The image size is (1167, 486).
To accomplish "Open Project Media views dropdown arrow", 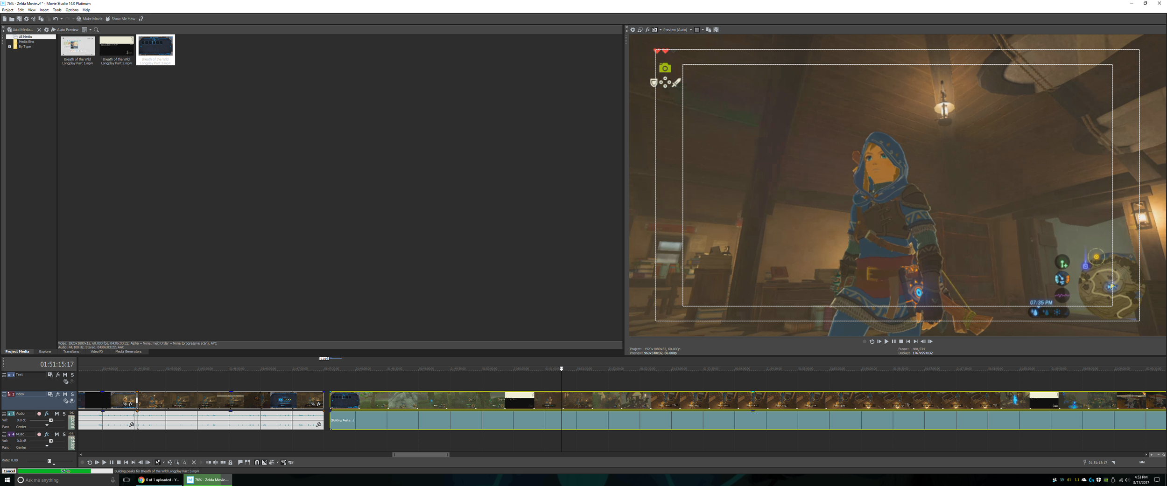I will click(x=91, y=30).
